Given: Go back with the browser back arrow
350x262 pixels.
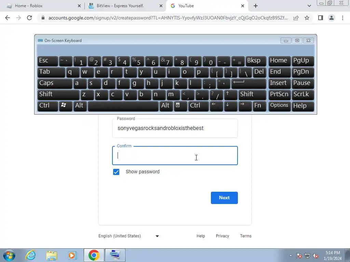Looking at the screenshot, I should [8, 18].
